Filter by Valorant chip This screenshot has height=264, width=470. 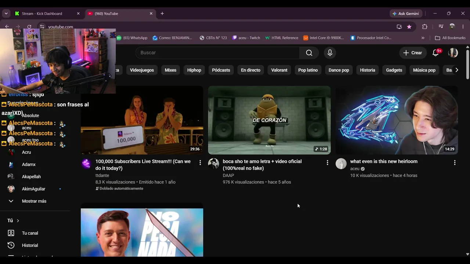tap(279, 70)
